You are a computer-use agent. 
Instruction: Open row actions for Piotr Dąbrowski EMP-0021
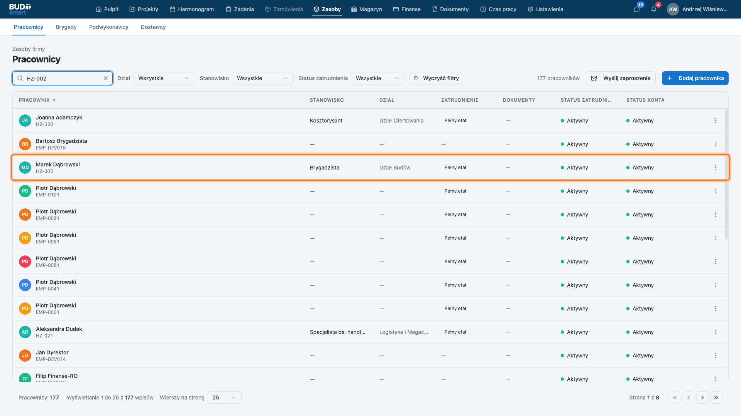(716, 215)
